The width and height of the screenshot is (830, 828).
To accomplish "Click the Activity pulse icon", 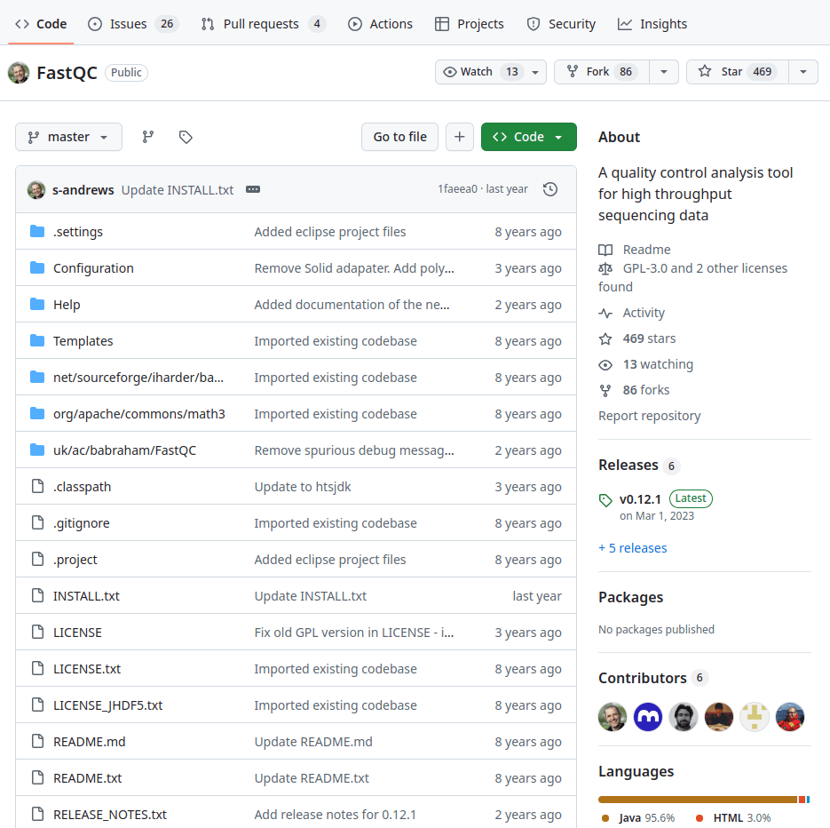I will [605, 313].
